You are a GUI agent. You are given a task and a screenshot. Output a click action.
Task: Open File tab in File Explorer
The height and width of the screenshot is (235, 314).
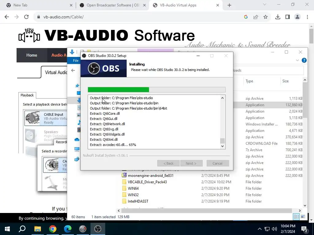pyautogui.click(x=76, y=61)
